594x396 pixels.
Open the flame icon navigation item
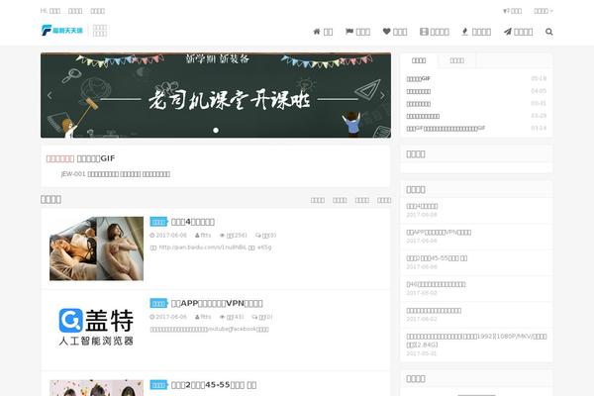click(476, 32)
